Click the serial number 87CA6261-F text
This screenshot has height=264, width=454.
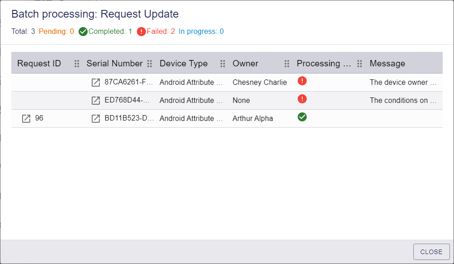pos(129,82)
